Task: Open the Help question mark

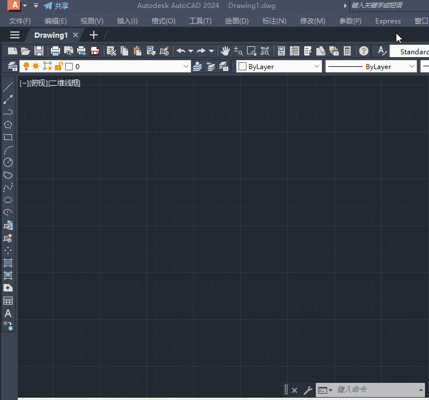Action: [x=364, y=51]
